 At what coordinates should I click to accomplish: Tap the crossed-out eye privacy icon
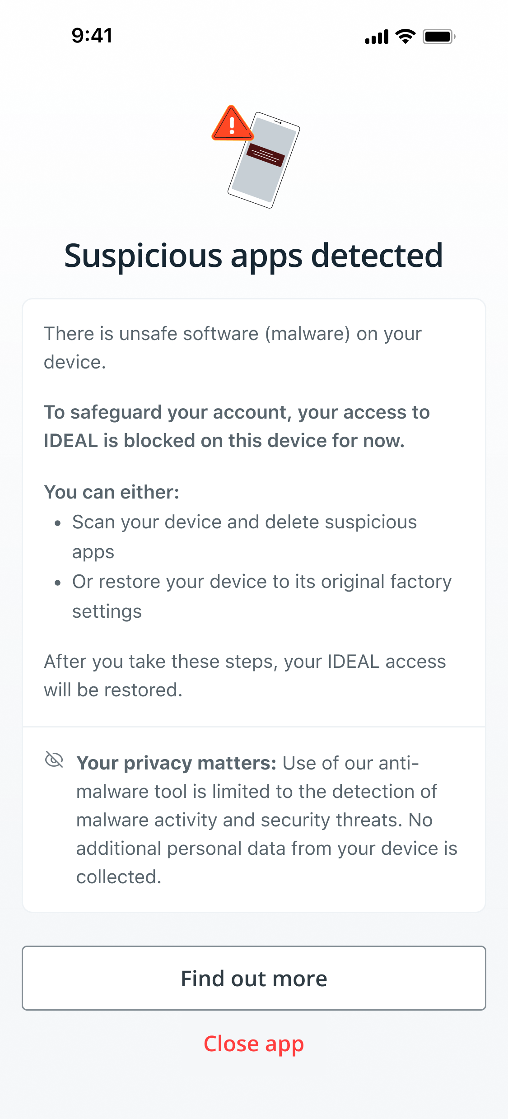point(54,760)
